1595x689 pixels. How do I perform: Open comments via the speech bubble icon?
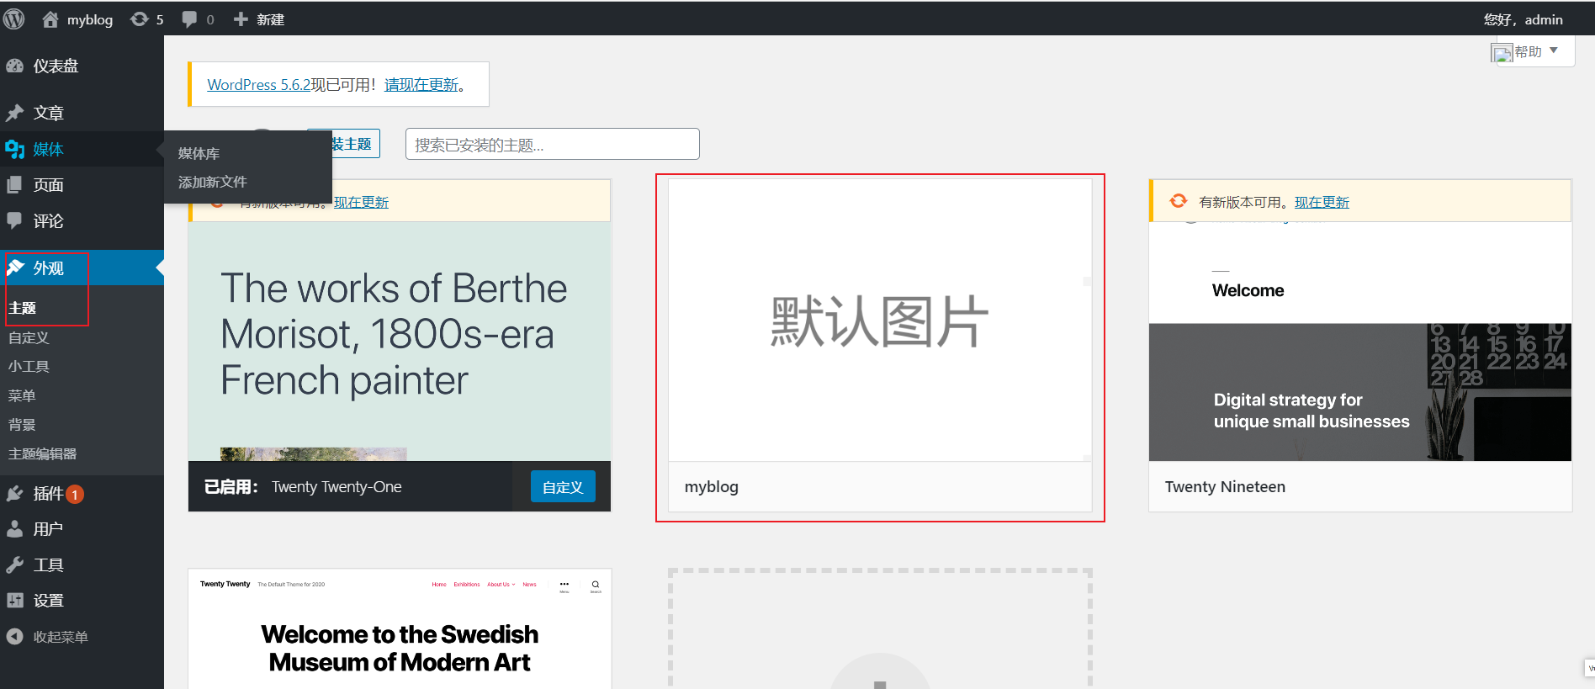click(189, 19)
